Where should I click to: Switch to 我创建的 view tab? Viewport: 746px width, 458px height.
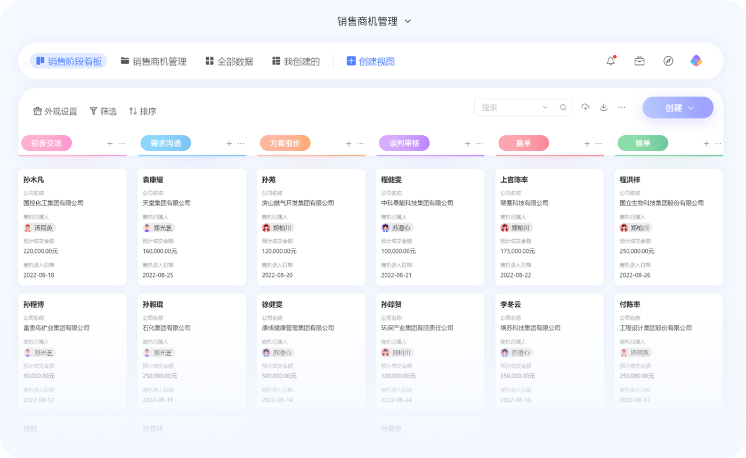pyautogui.click(x=296, y=61)
